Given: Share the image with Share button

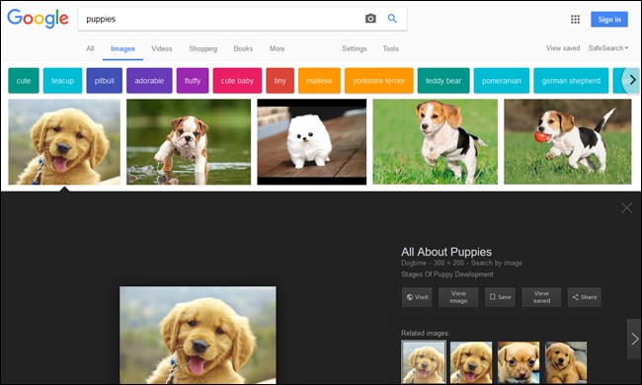Looking at the screenshot, I should coord(585,297).
